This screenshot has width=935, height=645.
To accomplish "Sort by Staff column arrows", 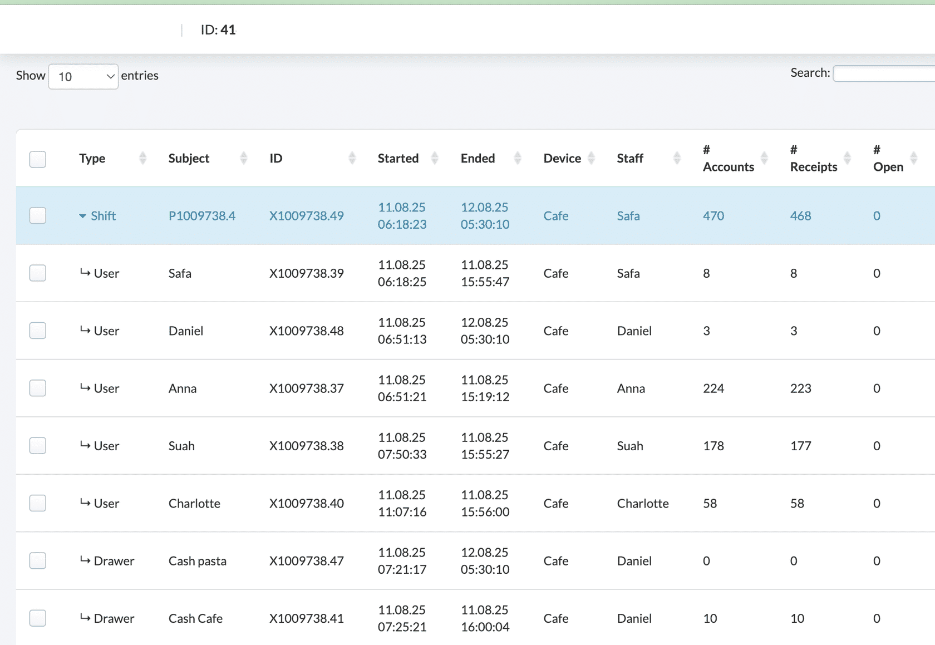I will 677,159.
